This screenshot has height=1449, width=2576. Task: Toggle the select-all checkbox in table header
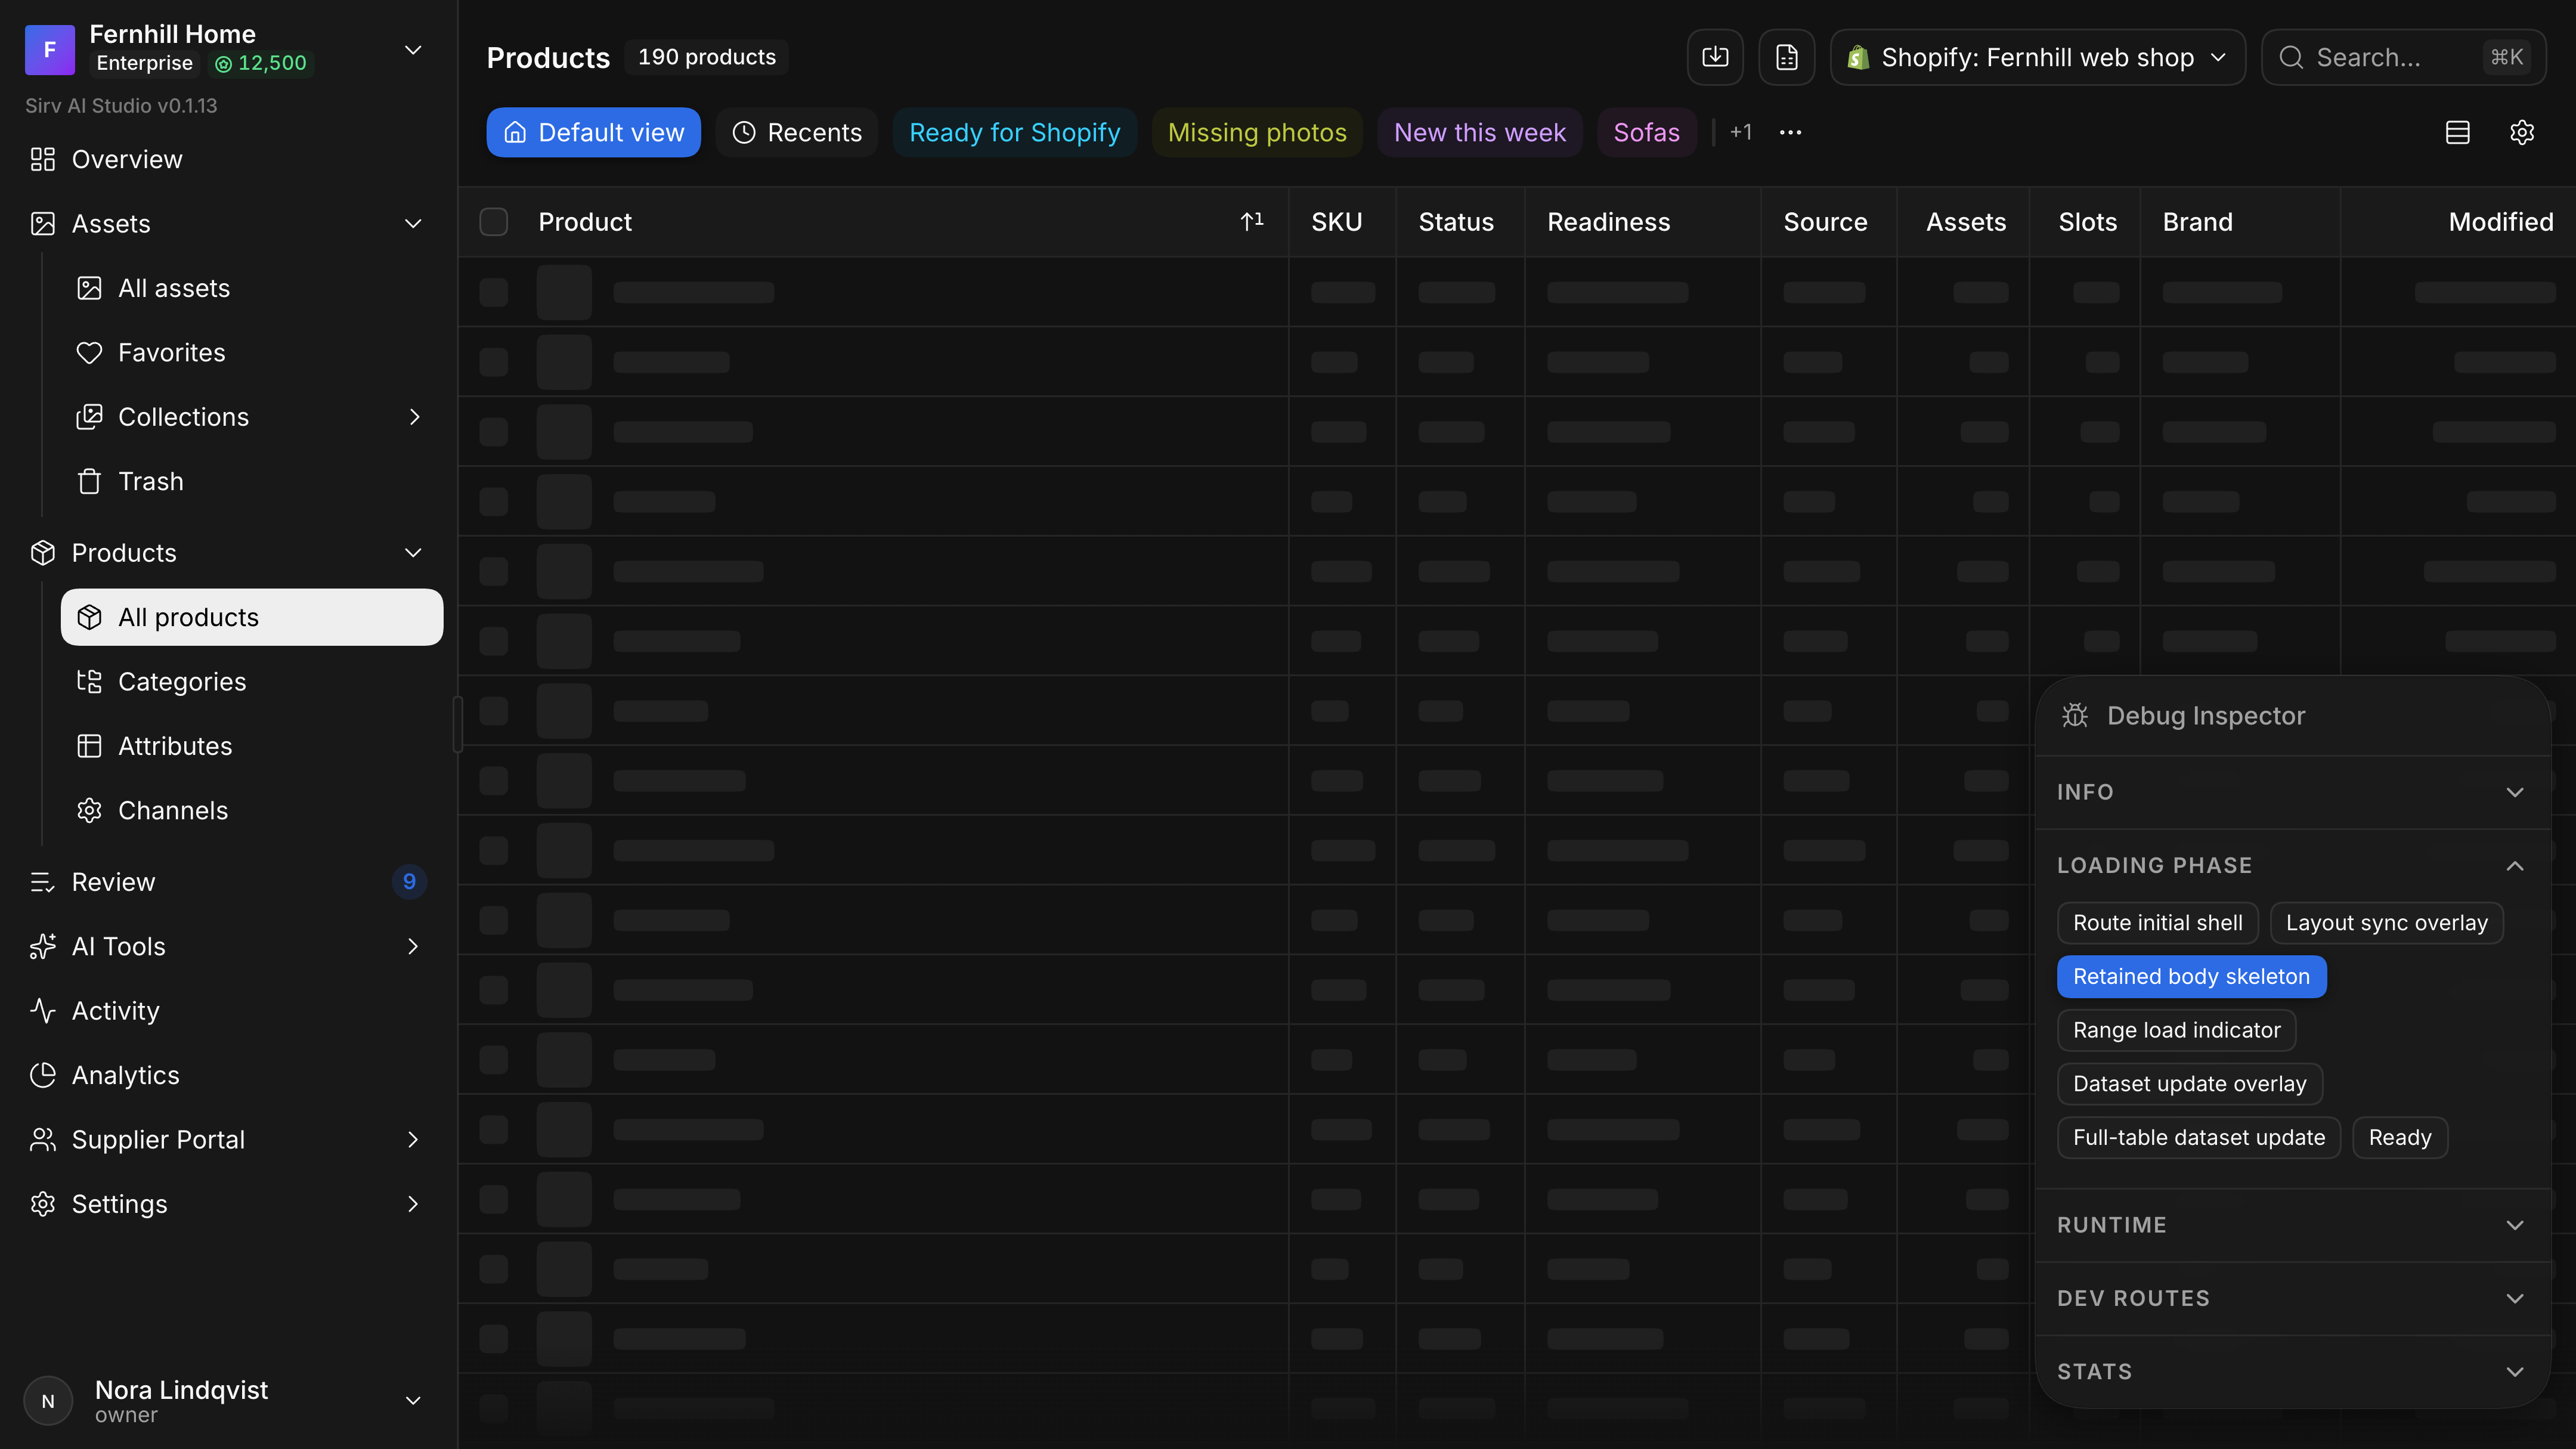[x=493, y=221]
